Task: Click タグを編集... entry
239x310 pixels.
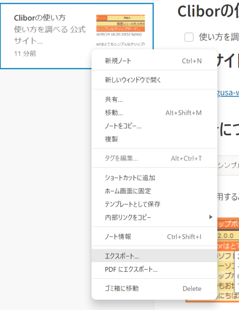Action: [x=154, y=158]
